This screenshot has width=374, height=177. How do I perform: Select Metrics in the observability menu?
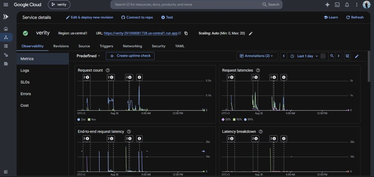tap(43, 59)
